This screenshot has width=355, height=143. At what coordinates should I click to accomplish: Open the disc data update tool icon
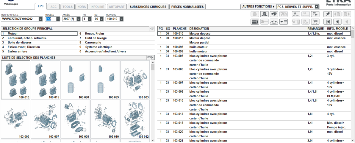click(264, 14)
